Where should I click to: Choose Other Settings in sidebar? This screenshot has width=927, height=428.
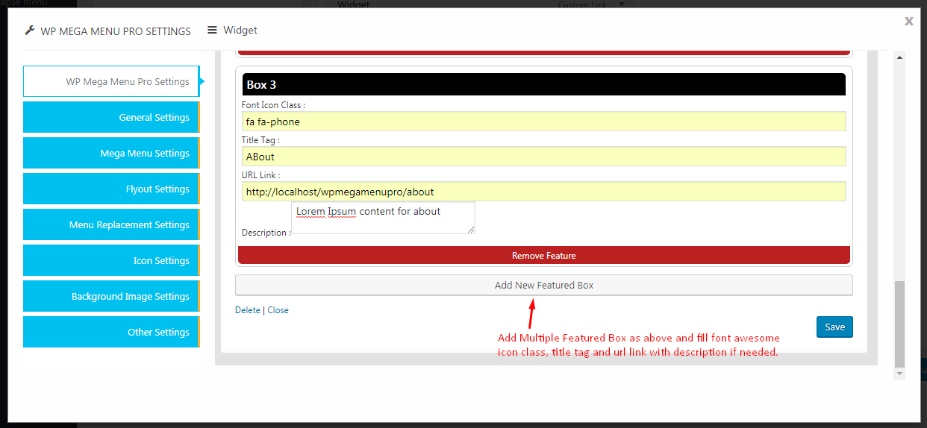111,332
